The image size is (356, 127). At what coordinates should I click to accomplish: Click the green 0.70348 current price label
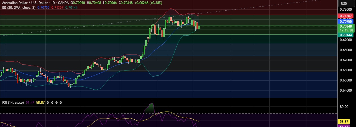[346, 26]
